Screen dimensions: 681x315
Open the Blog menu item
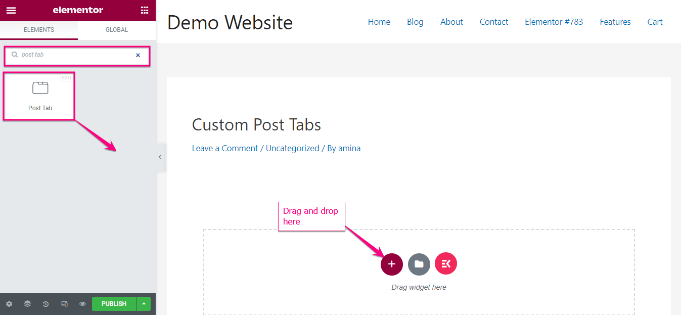pos(415,22)
